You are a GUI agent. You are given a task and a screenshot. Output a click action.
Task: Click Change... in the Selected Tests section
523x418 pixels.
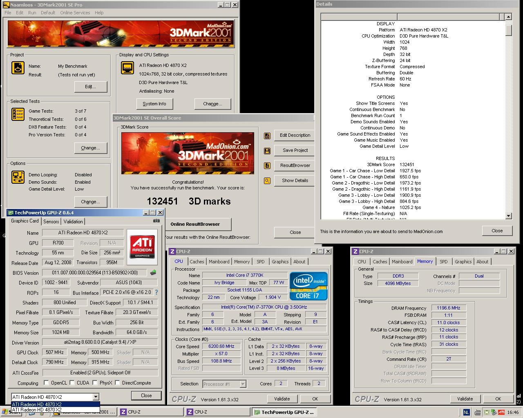click(x=91, y=148)
